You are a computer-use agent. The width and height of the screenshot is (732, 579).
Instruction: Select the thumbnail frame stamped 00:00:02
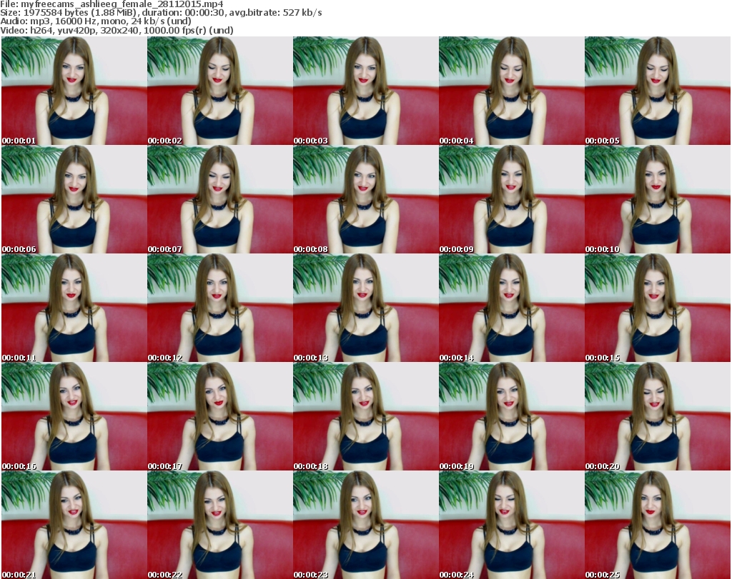(220, 91)
